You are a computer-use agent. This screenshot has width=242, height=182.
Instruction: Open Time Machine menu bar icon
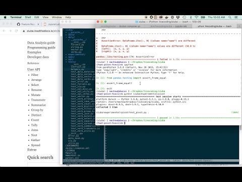pos(185,17)
